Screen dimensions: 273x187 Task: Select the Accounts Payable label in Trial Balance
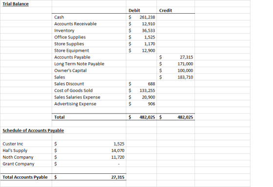pyautogui.click(x=72, y=57)
